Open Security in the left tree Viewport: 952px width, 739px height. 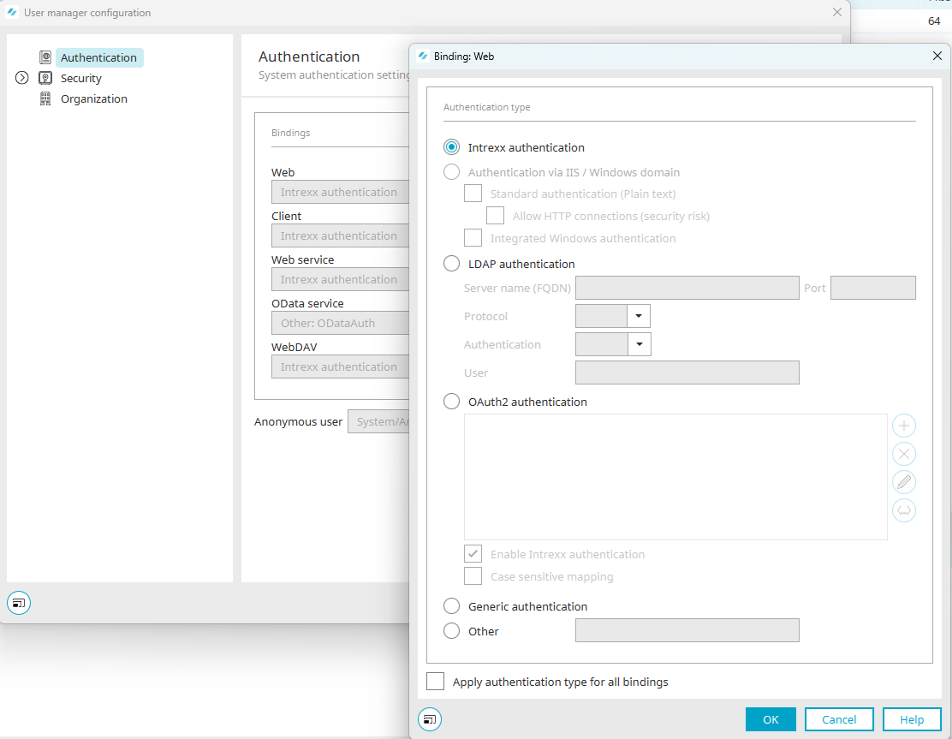point(80,78)
